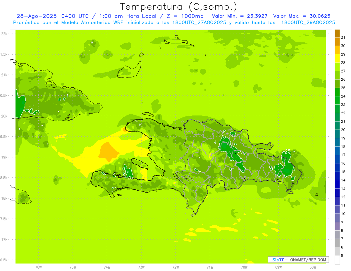Click the 74W longitude label
Viewport: 351px width, 271px height.
(107, 267)
